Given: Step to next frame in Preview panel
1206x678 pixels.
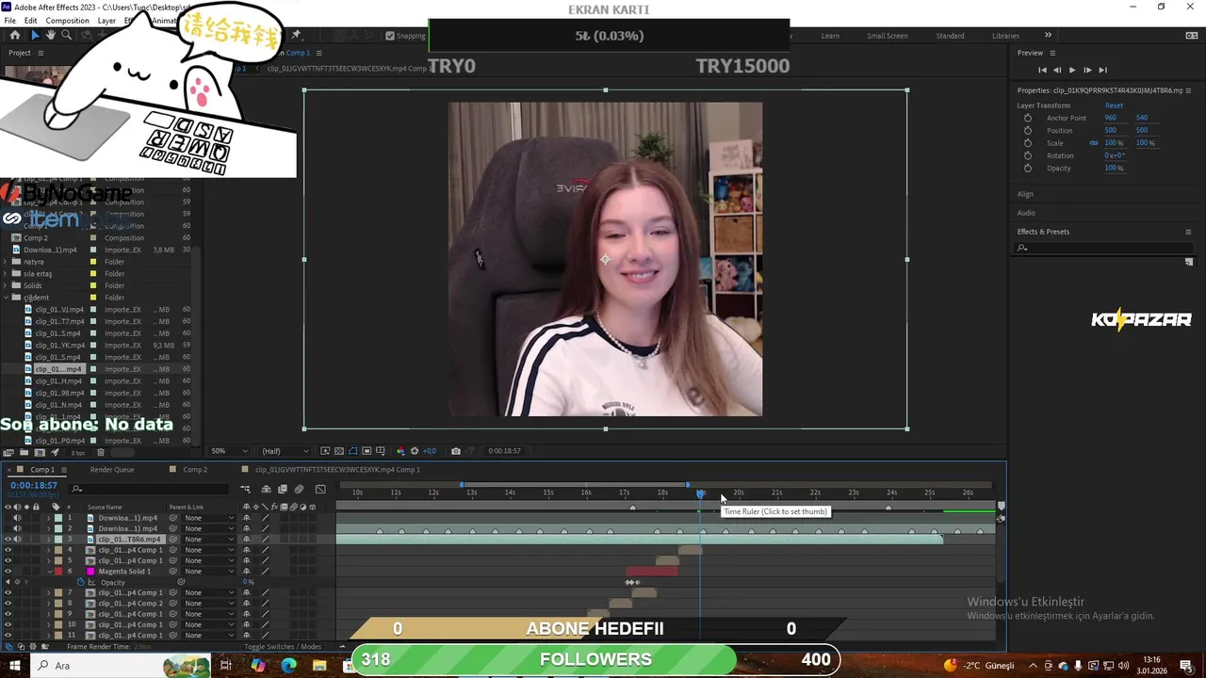Looking at the screenshot, I should pos(1087,70).
